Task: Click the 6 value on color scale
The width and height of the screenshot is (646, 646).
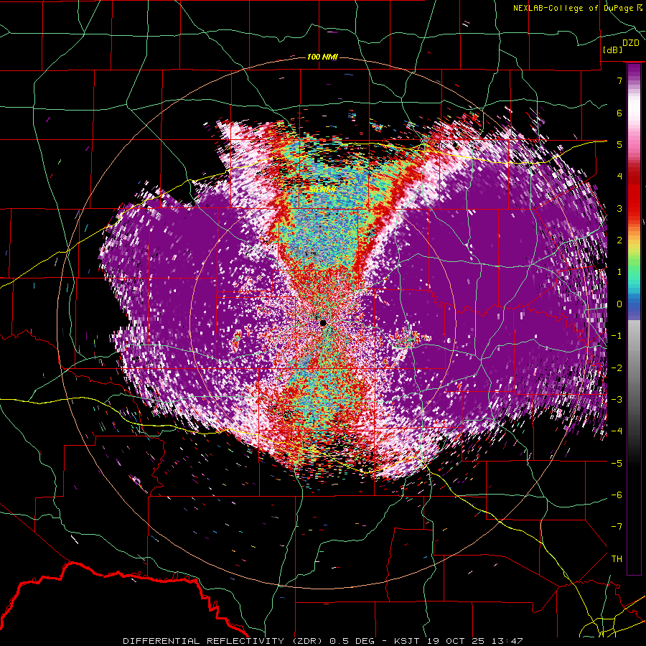Action: pos(619,113)
